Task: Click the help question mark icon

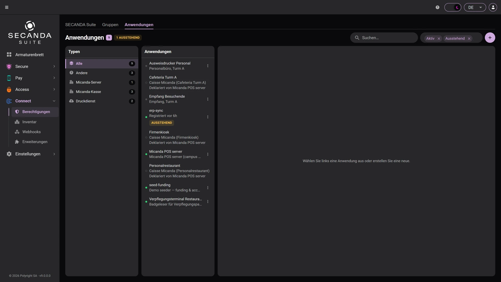Action: pyautogui.click(x=438, y=7)
